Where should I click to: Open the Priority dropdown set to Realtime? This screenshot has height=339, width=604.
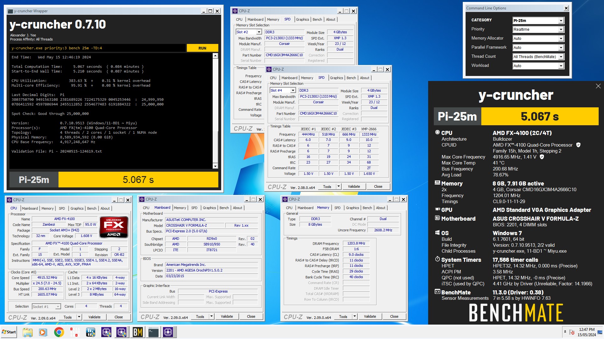click(561, 30)
